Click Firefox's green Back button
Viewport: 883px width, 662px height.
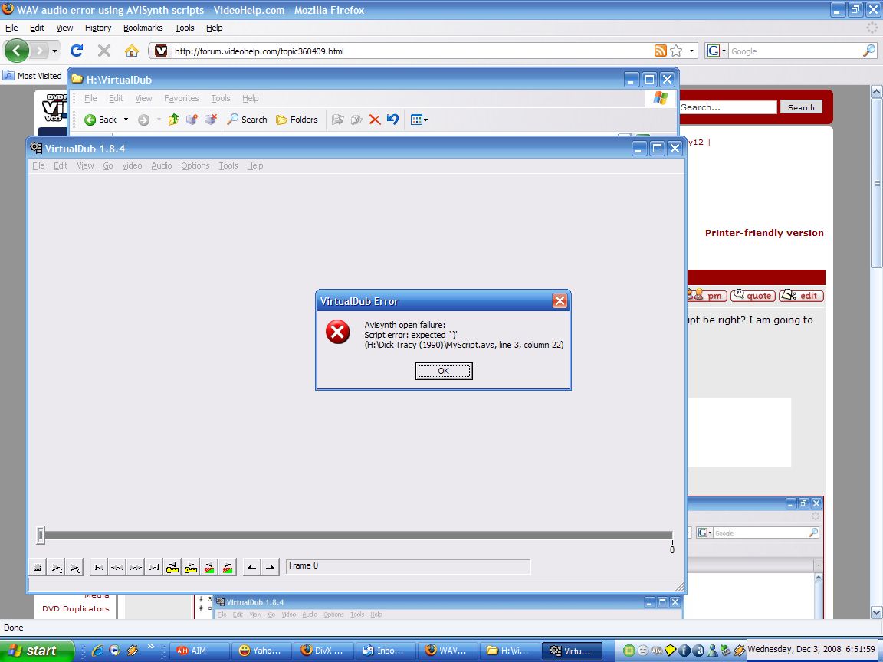point(17,51)
